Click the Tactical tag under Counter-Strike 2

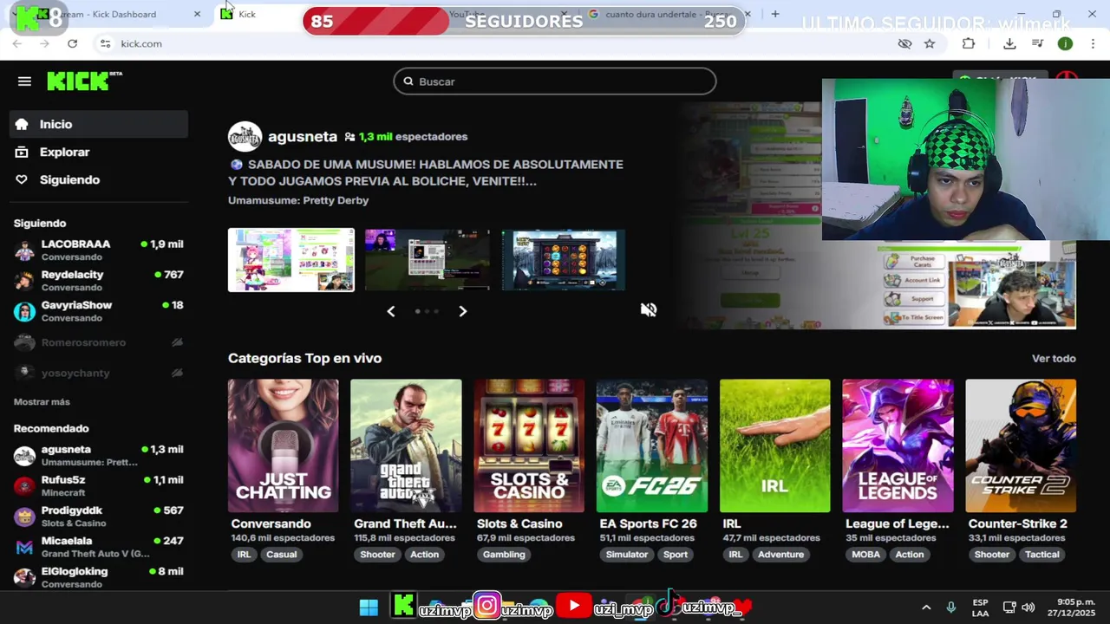click(x=1042, y=555)
